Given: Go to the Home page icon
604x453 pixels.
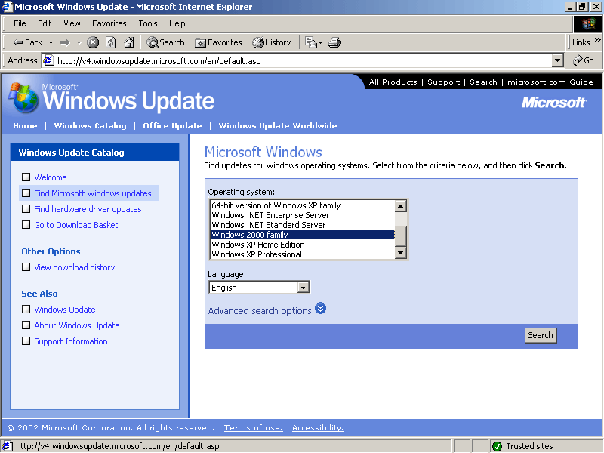Looking at the screenshot, I should (x=129, y=42).
